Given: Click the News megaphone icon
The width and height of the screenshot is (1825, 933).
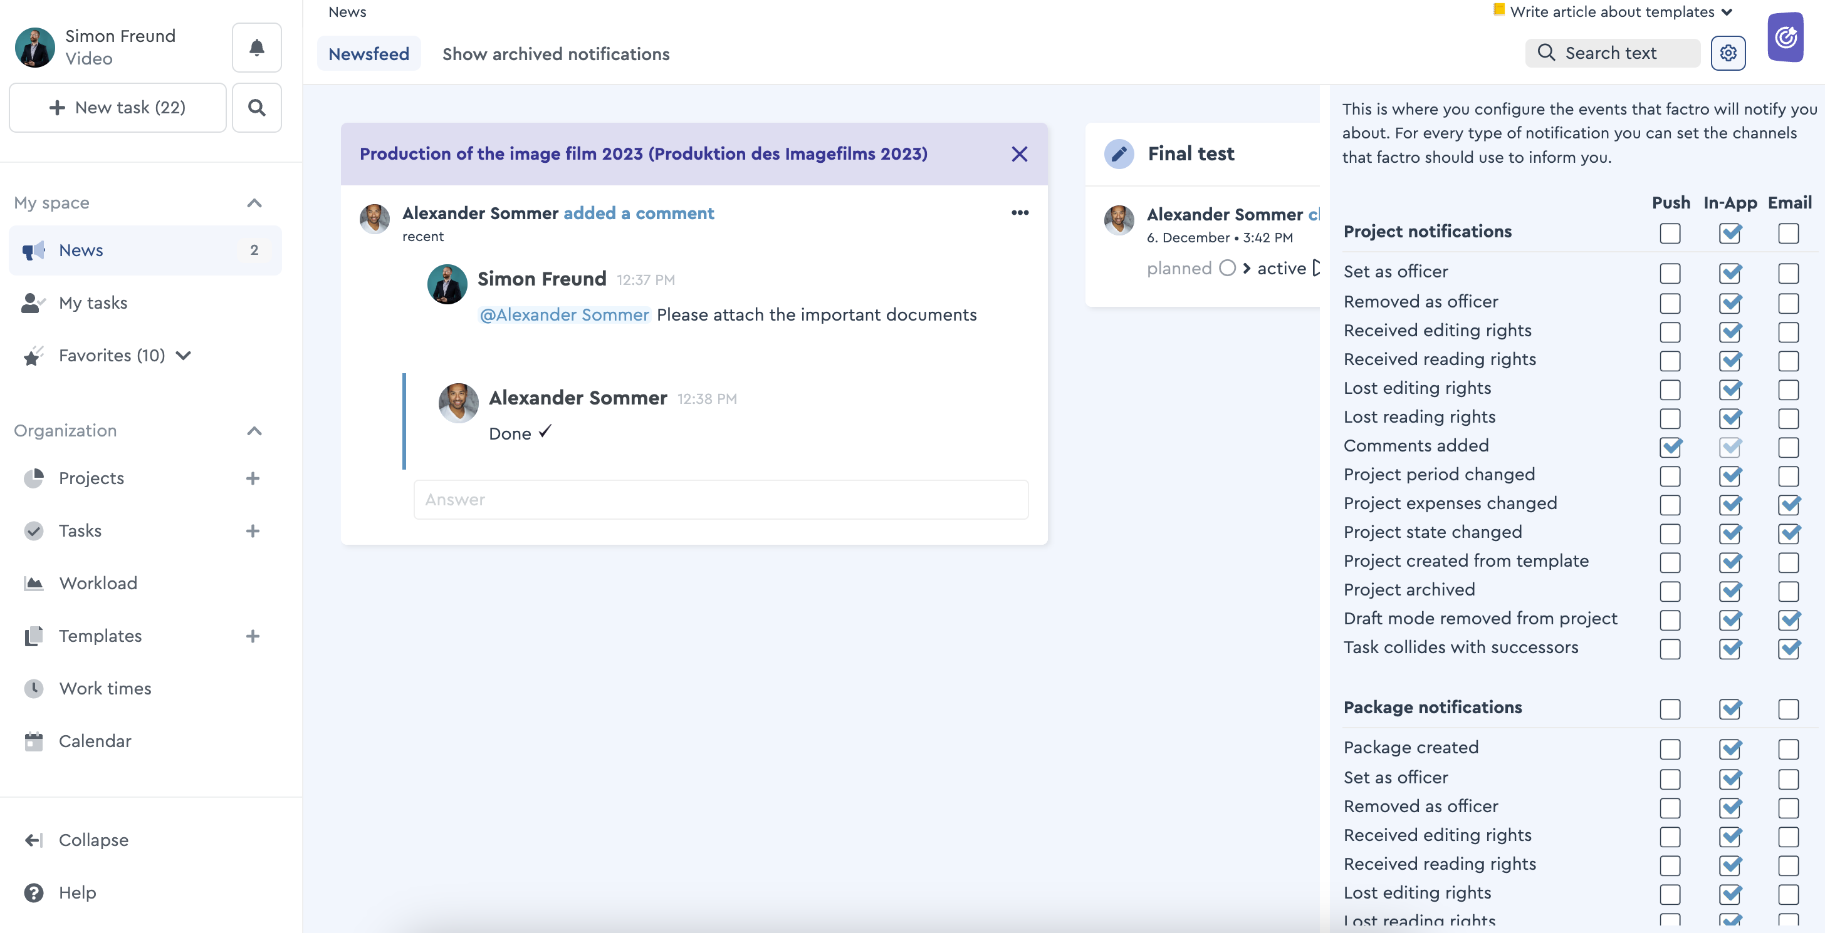Looking at the screenshot, I should pos(33,250).
